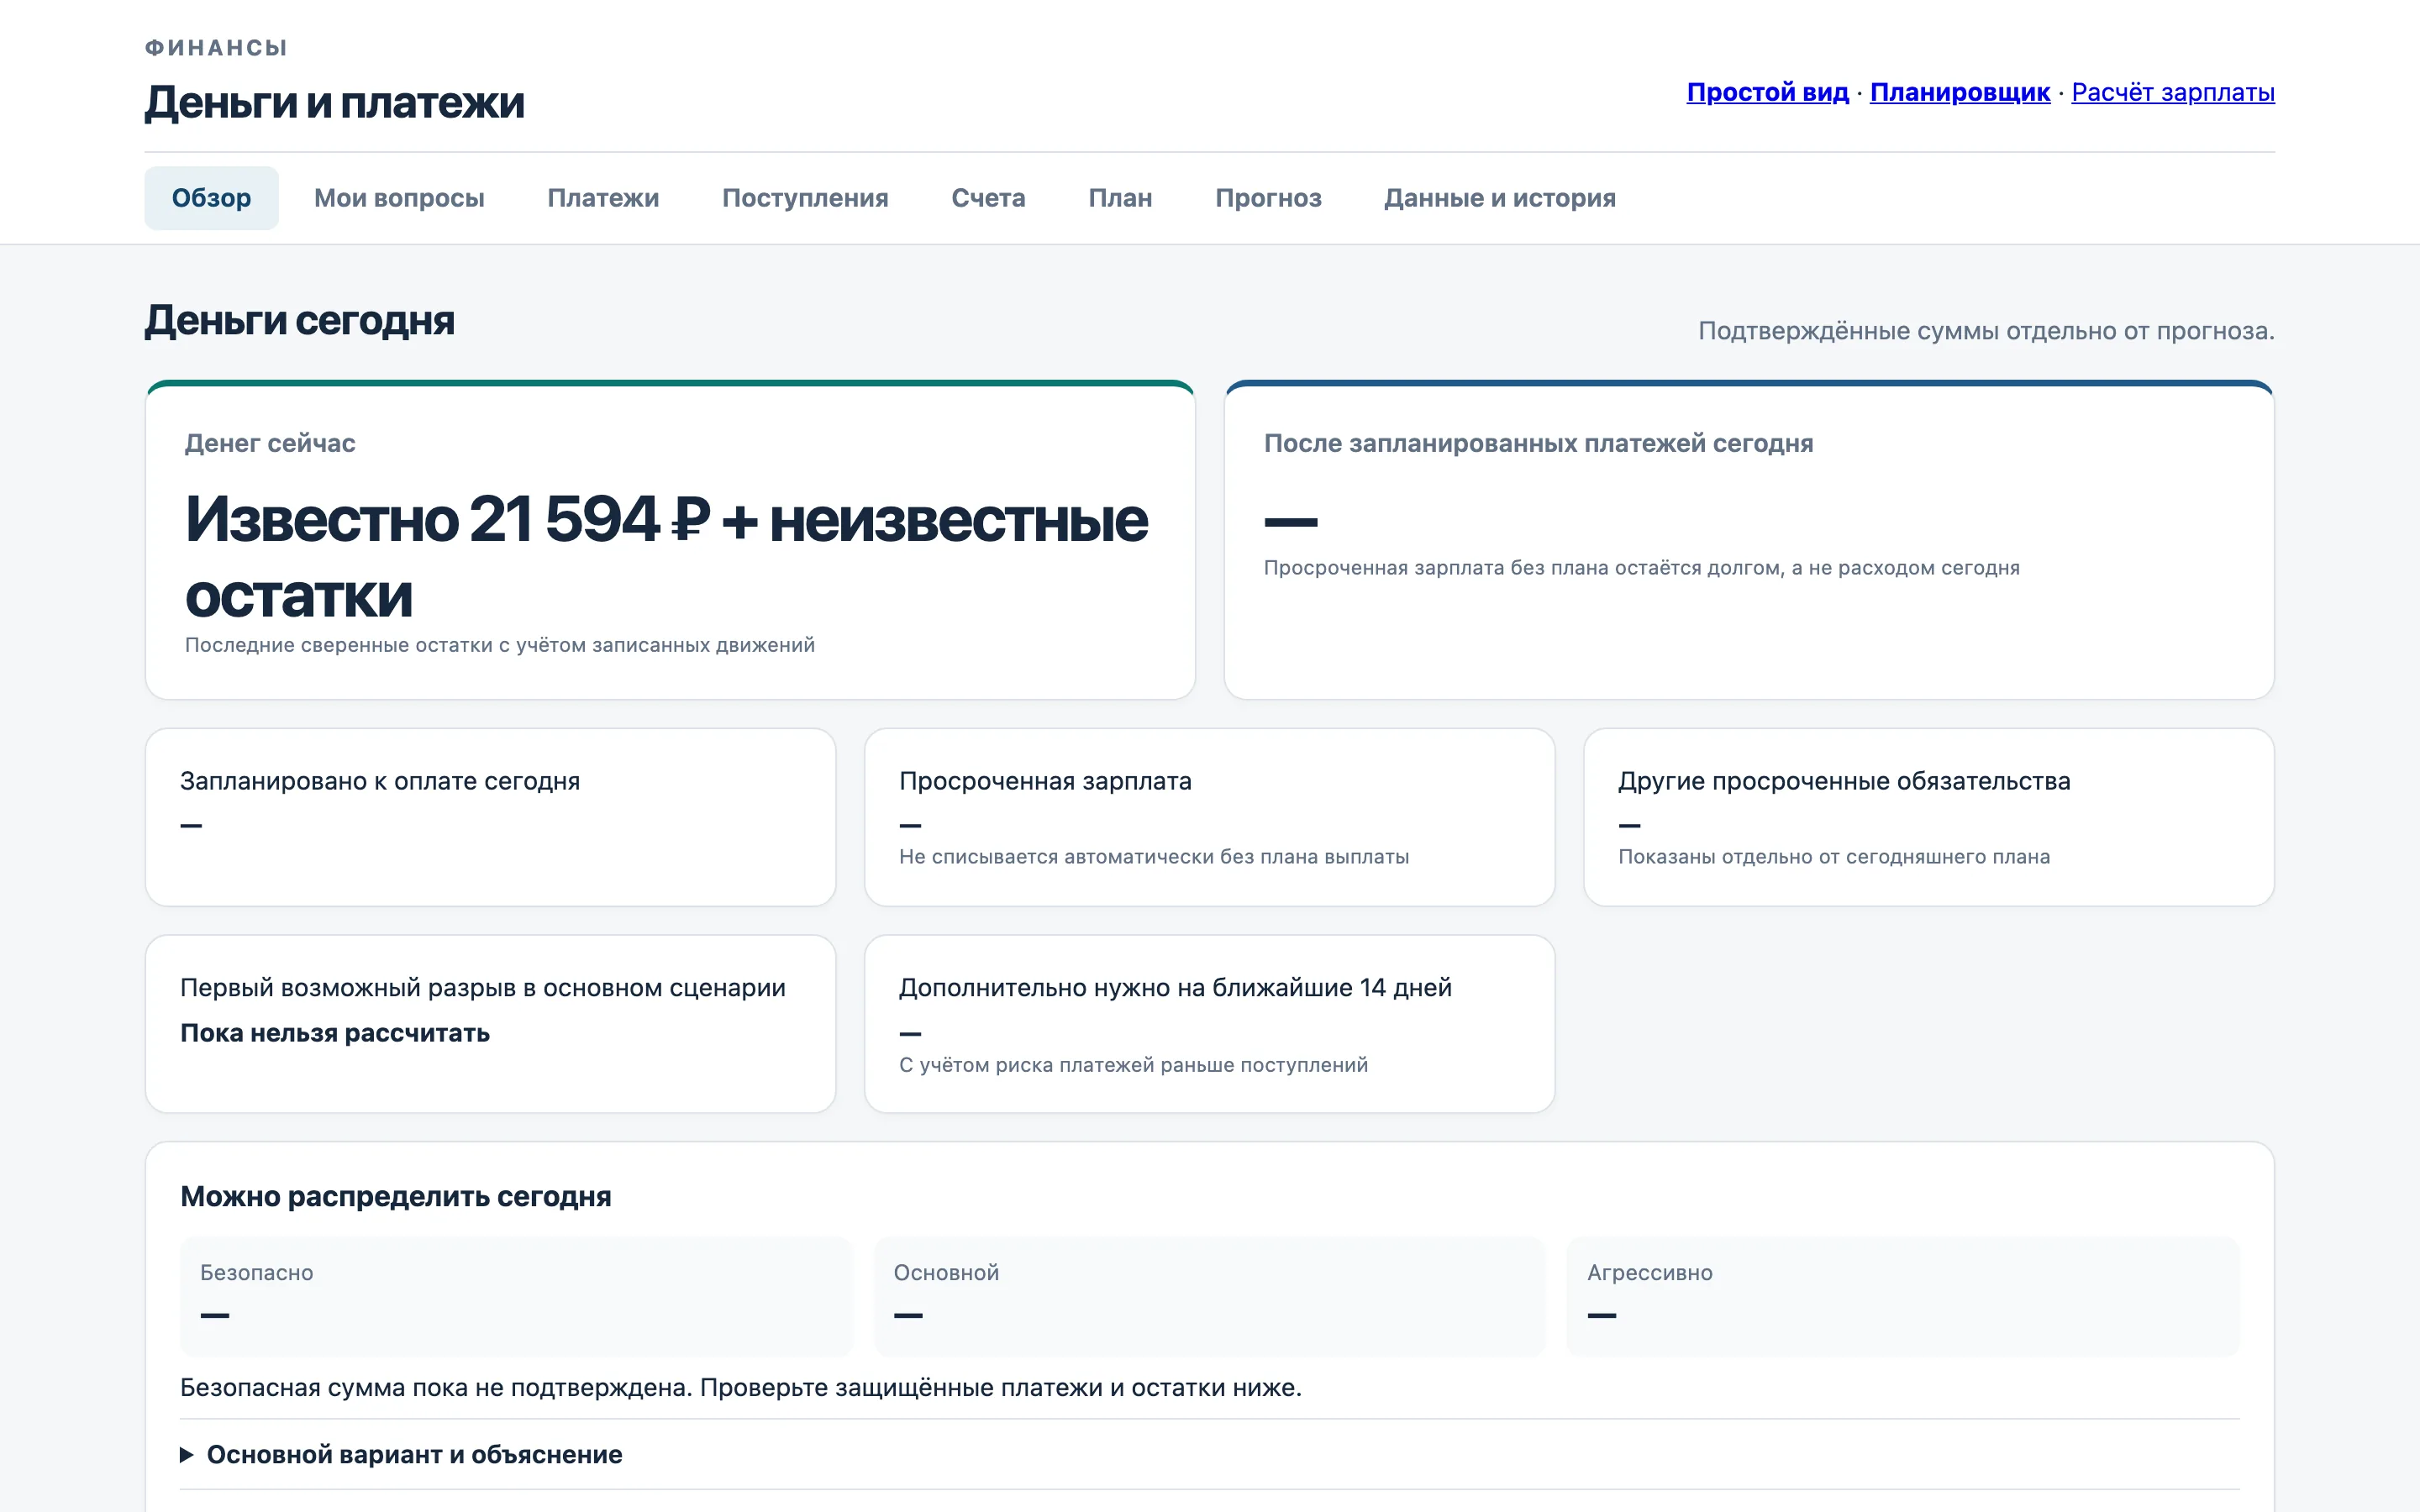Click the Деньги сегодня section heading
The image size is (2420, 1512).
click(299, 320)
